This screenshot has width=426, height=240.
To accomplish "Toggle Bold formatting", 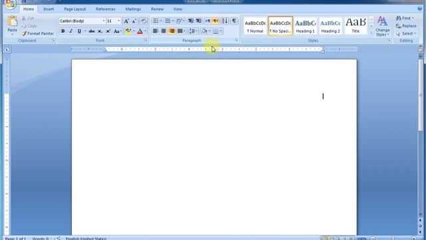I will coord(63,31).
